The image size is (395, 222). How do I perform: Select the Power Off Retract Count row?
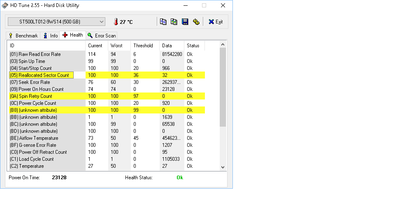[x=107, y=152]
